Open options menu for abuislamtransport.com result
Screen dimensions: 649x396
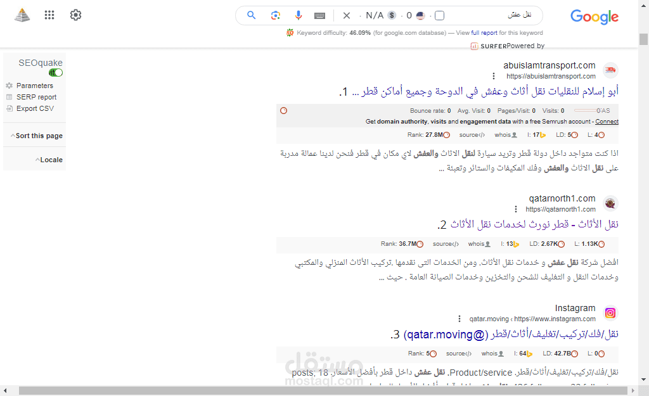point(493,76)
